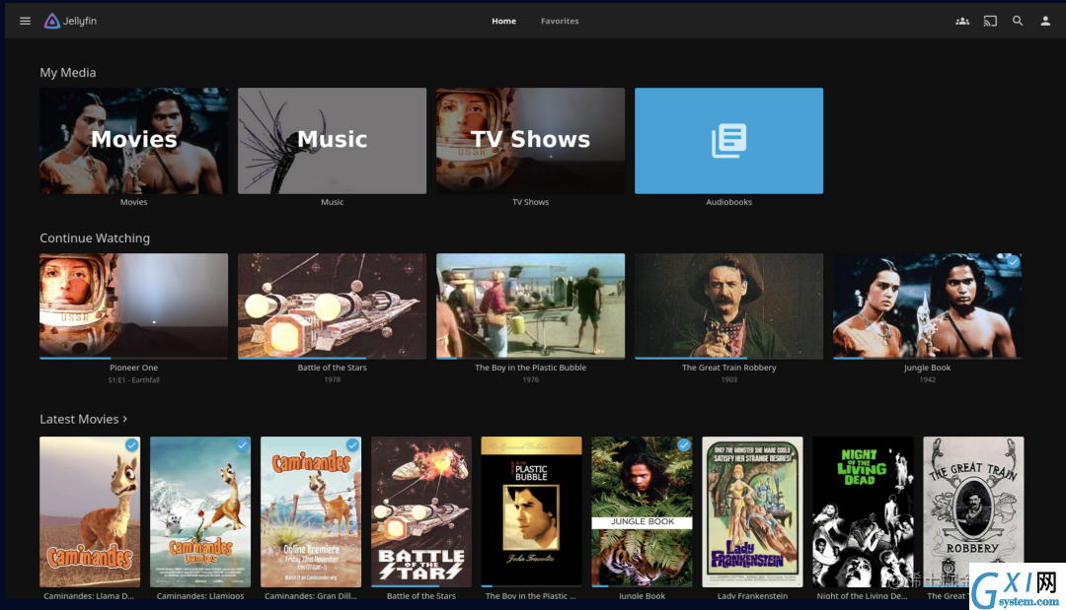This screenshot has height=610, width=1066.
Task: Click the Lady Frankenstein title text
Action: coord(752,596)
